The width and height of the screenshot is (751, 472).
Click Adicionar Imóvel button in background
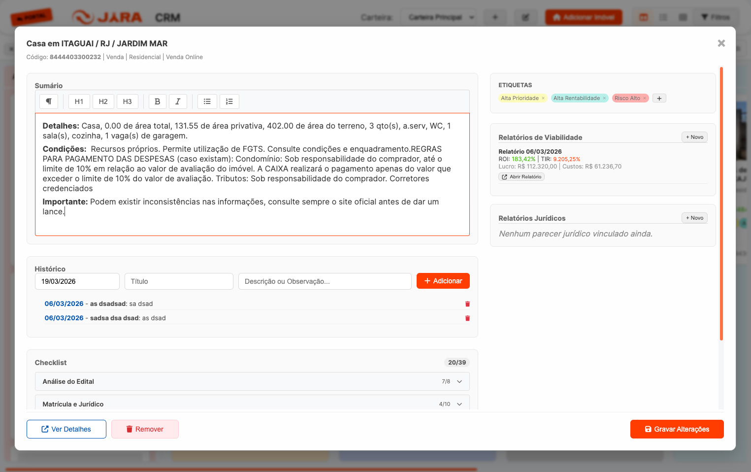[584, 17]
